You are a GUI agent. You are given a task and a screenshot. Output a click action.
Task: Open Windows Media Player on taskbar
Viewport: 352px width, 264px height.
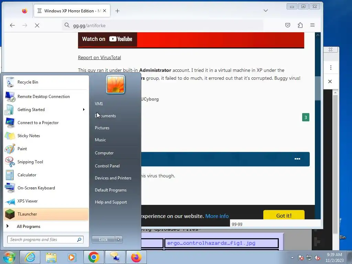[72, 257]
